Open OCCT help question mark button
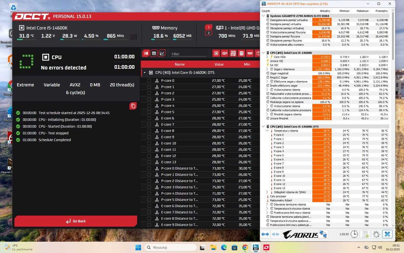The height and width of the screenshot is (253, 404). [x=257, y=53]
